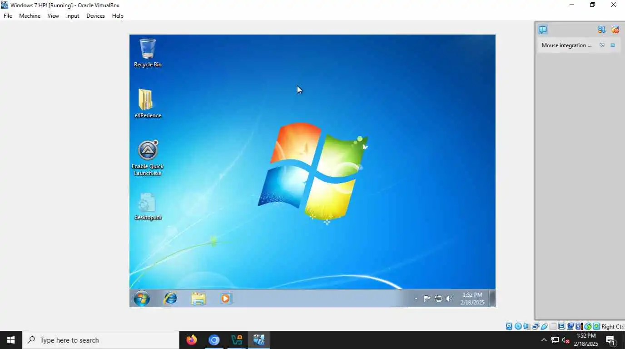Screen dimensions: 625x349
Task: Expand host system tray hidden icons
Action: pos(544,340)
